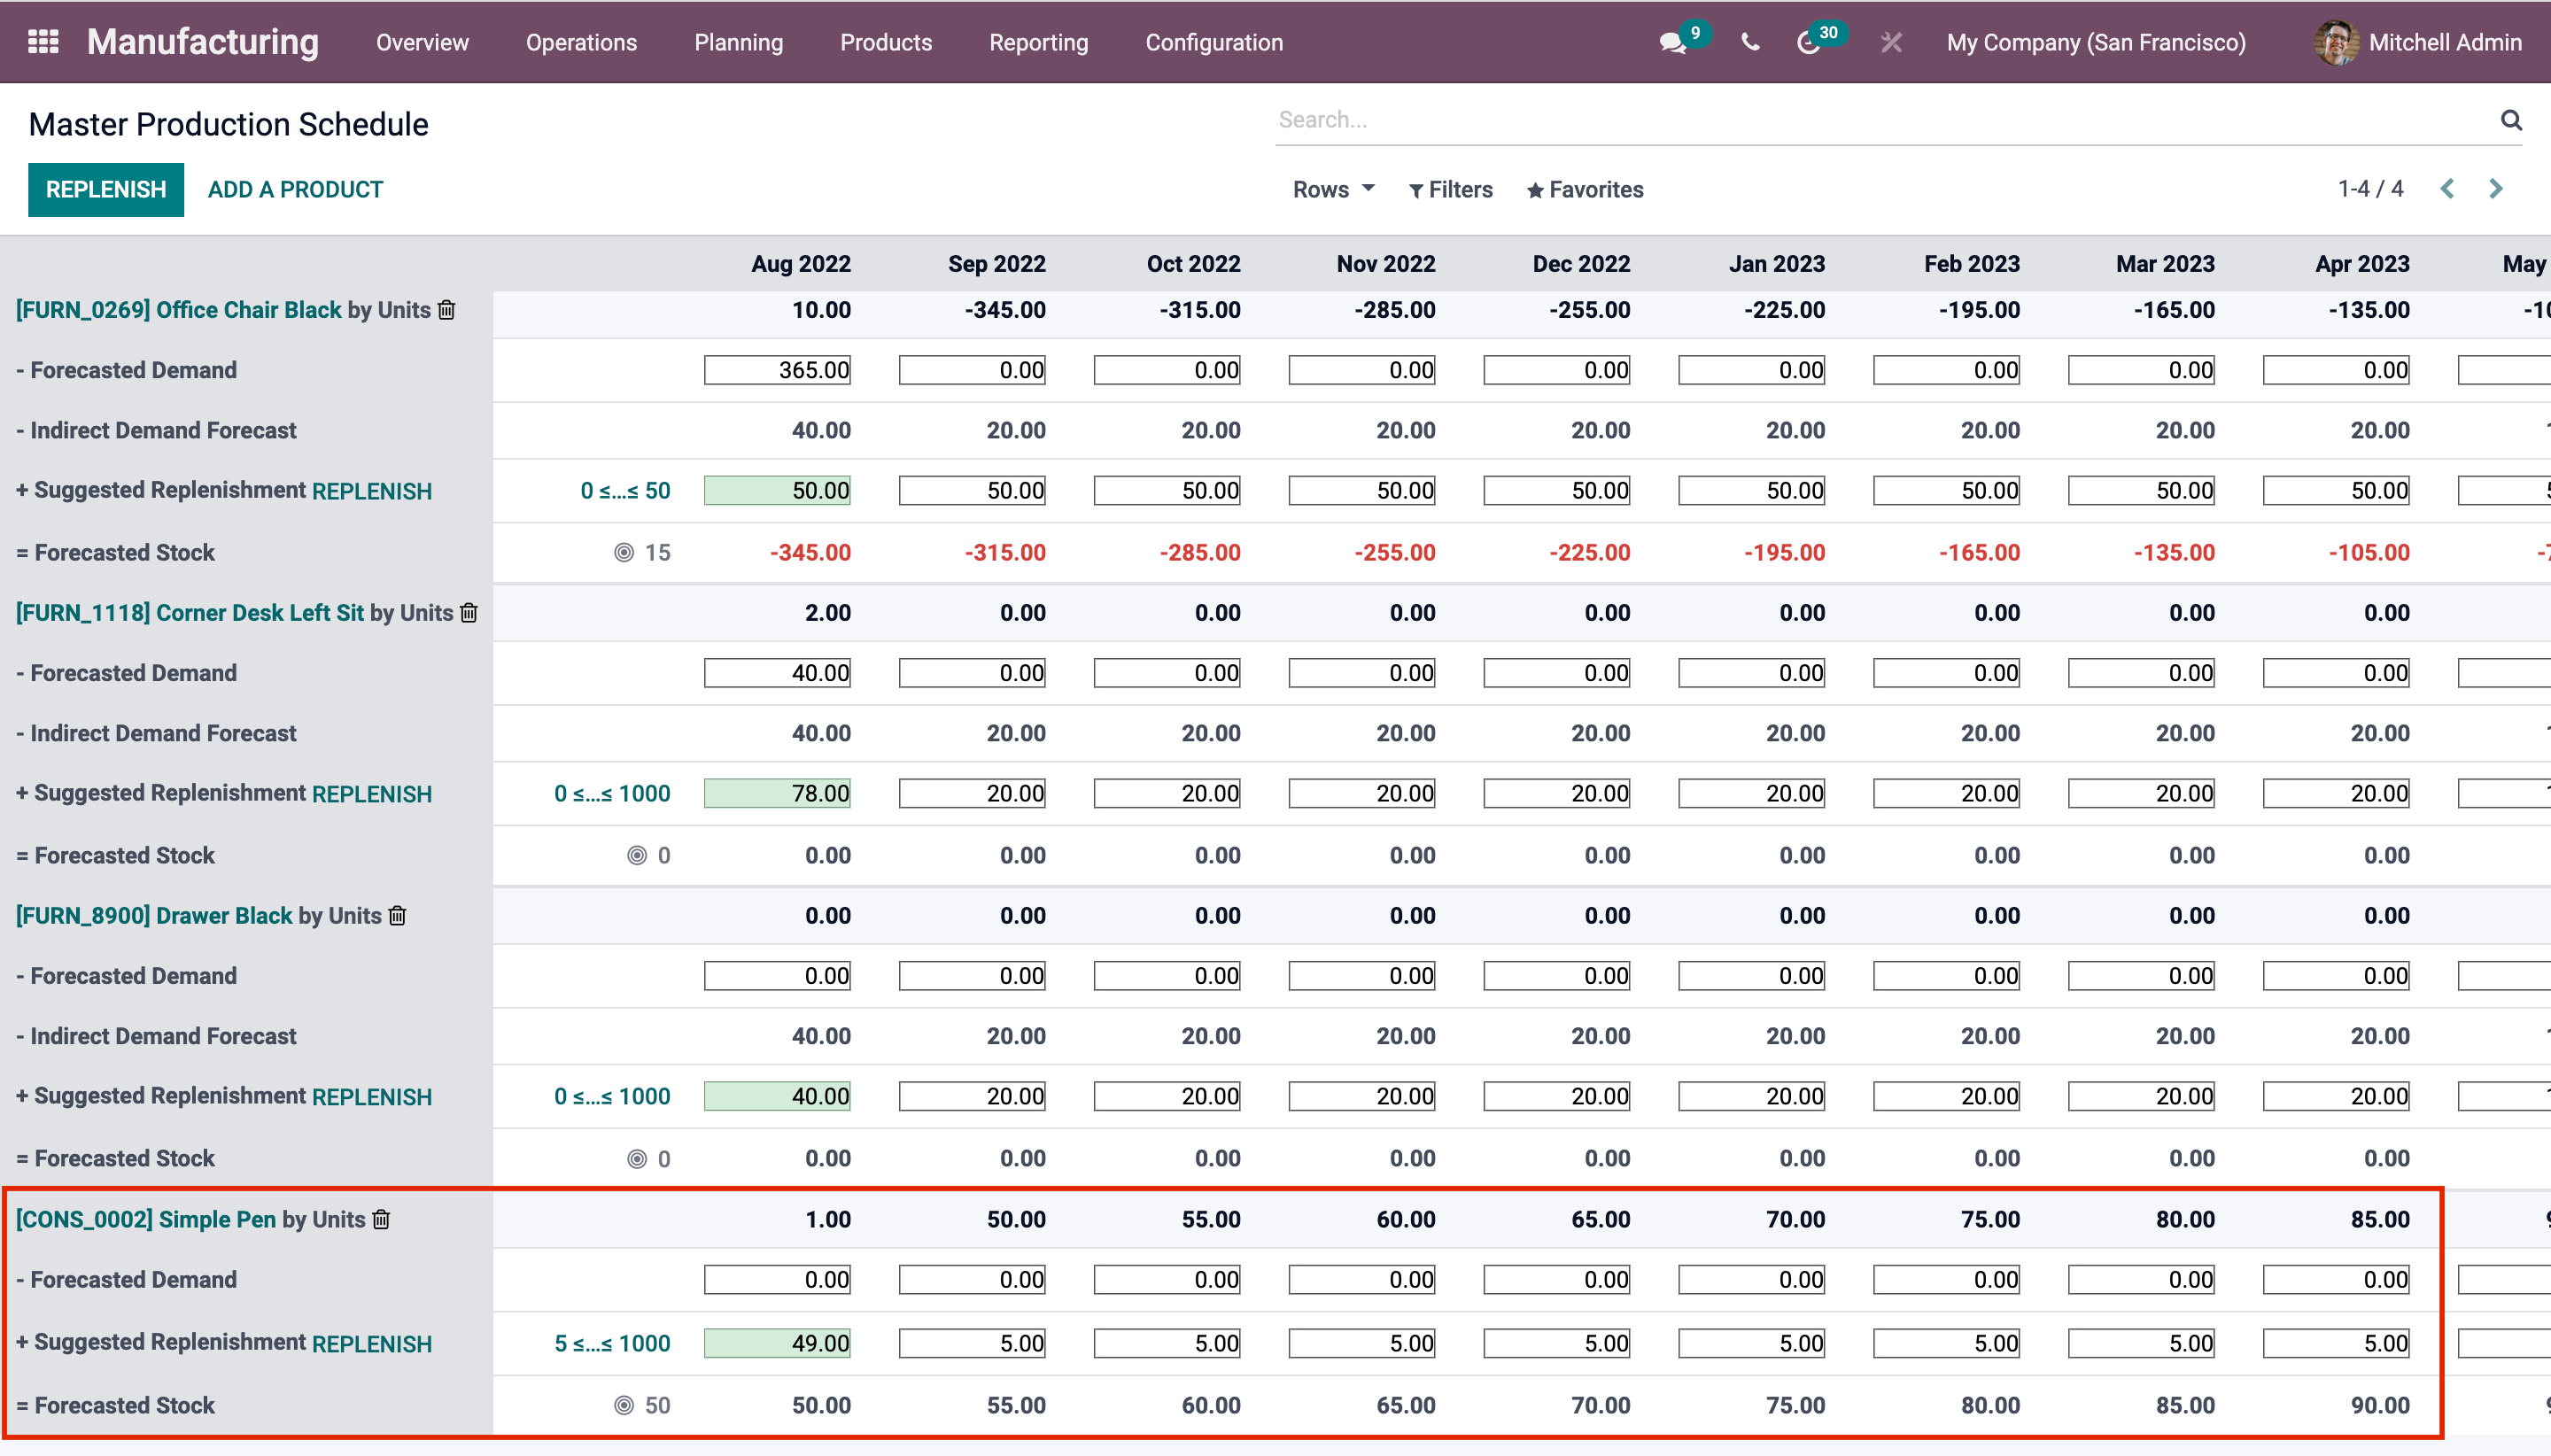Click the phone call icon
The height and width of the screenshot is (1456, 2551).
pyautogui.click(x=1750, y=43)
